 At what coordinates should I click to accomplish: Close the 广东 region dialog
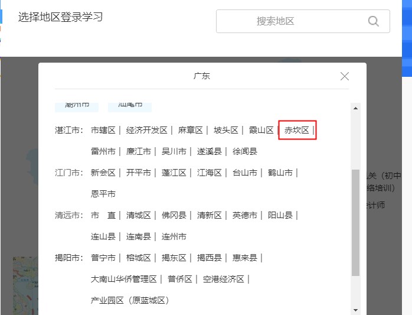pos(345,76)
